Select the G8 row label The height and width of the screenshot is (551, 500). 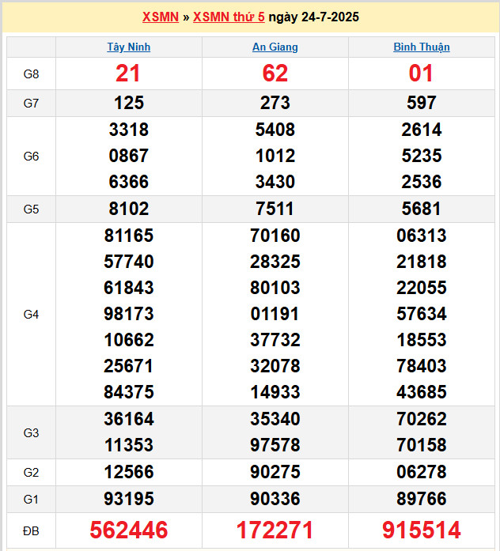click(x=31, y=74)
